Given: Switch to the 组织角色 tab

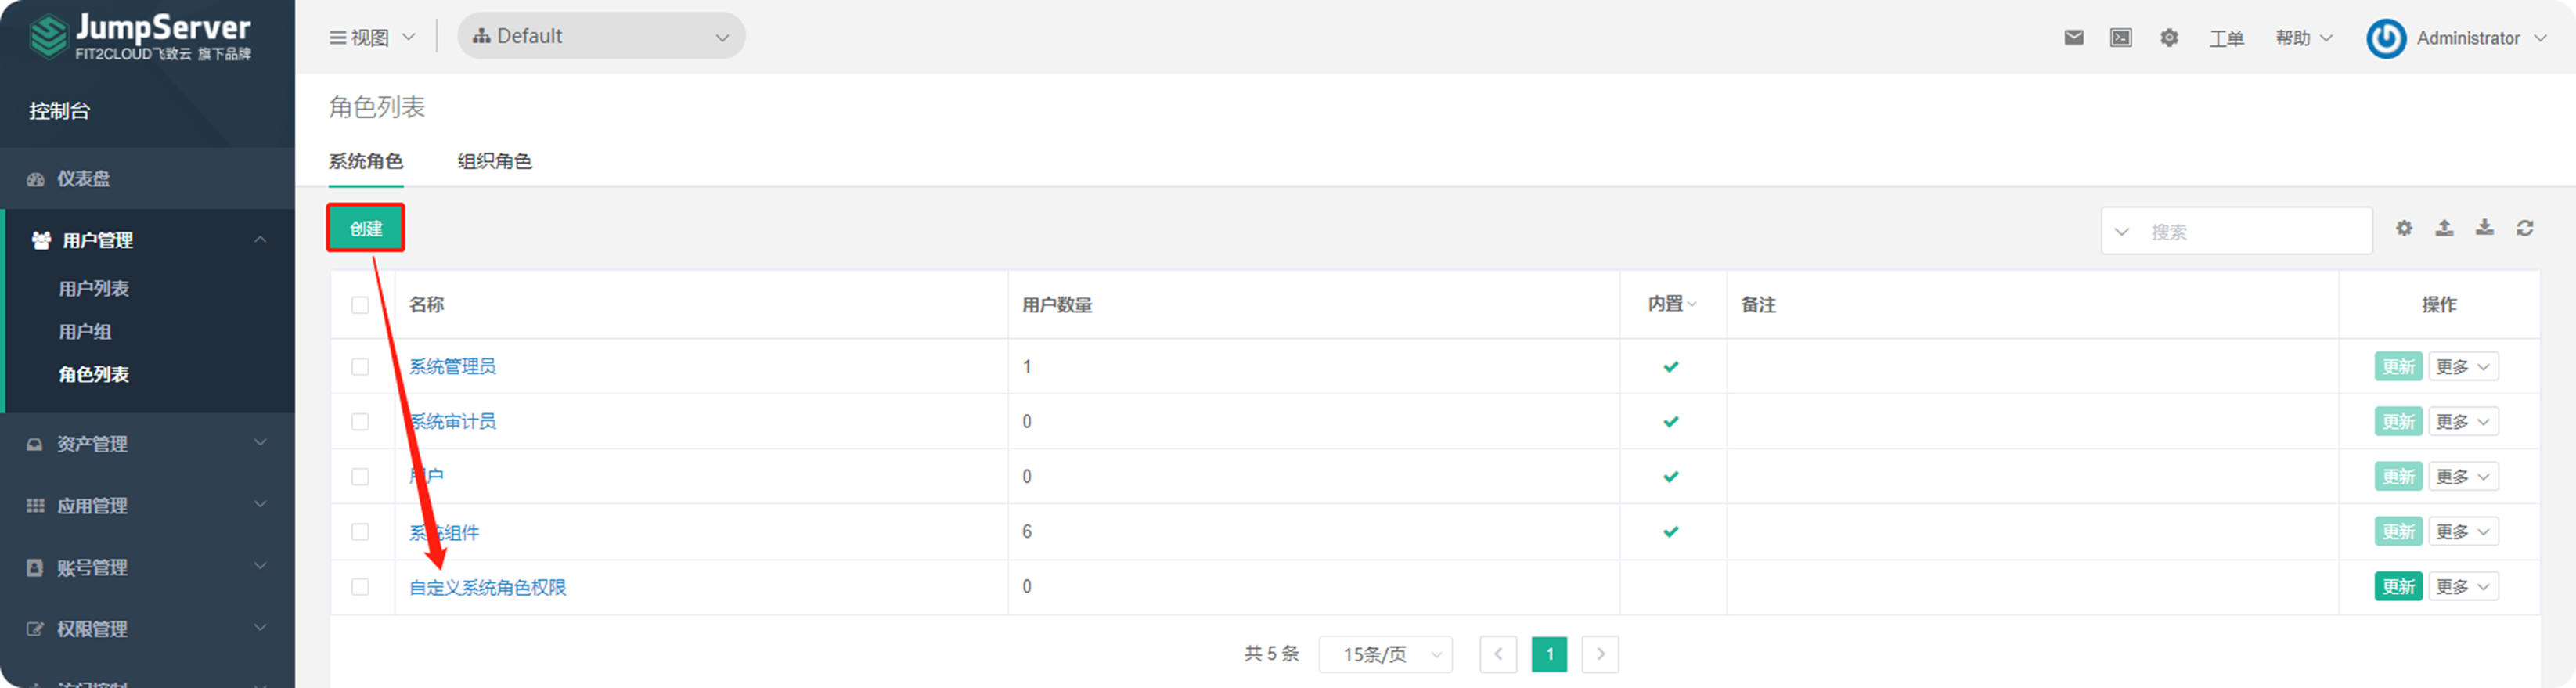Looking at the screenshot, I should (495, 162).
